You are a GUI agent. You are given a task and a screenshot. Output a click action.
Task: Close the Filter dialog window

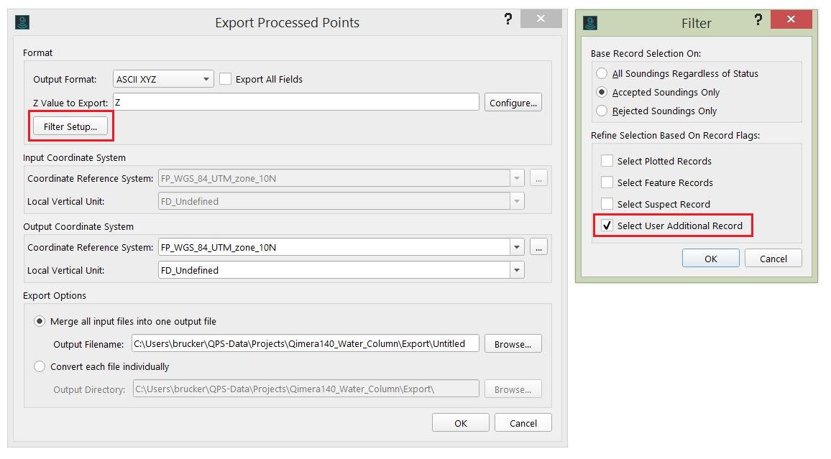(791, 19)
